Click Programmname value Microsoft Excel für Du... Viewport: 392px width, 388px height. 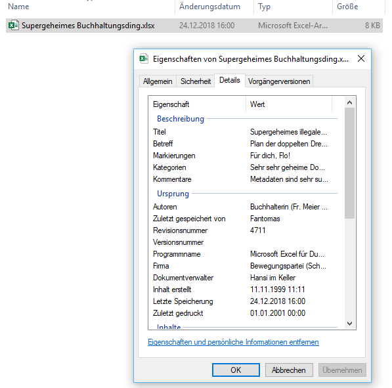pyautogui.click(x=287, y=254)
